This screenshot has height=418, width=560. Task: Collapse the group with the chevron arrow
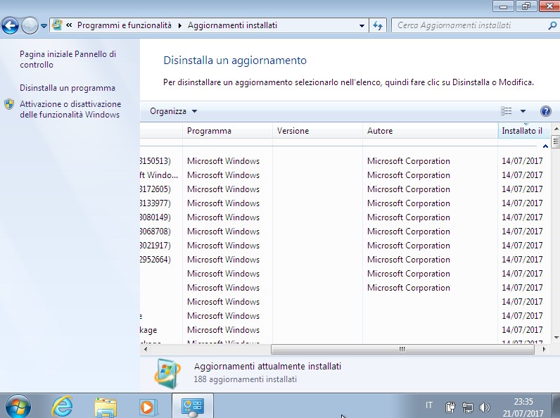pyautogui.click(x=545, y=146)
